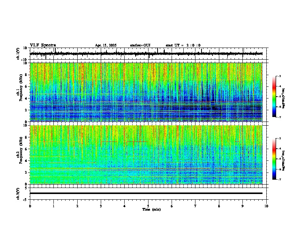Screen dimensions: 300x231
Task: Click the "9" tick on the time axis
Action: click(x=242, y=206)
